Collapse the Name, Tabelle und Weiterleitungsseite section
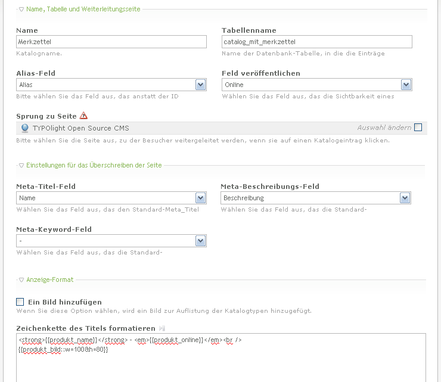Viewport: 441px width, 382px height. click(x=21, y=10)
